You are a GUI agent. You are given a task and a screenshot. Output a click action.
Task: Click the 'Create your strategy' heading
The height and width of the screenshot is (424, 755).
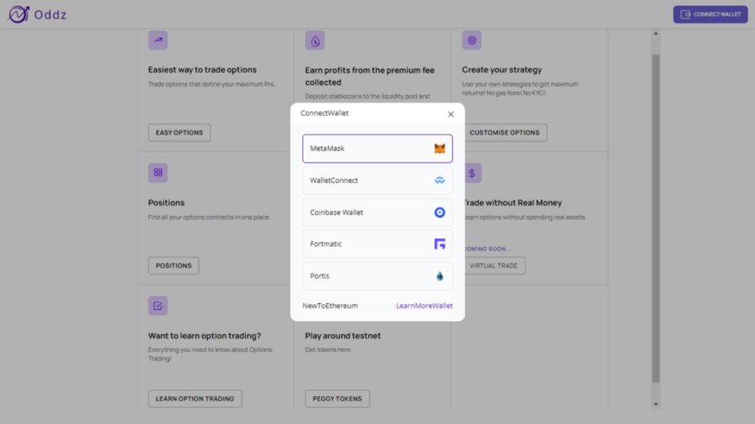[x=501, y=70]
